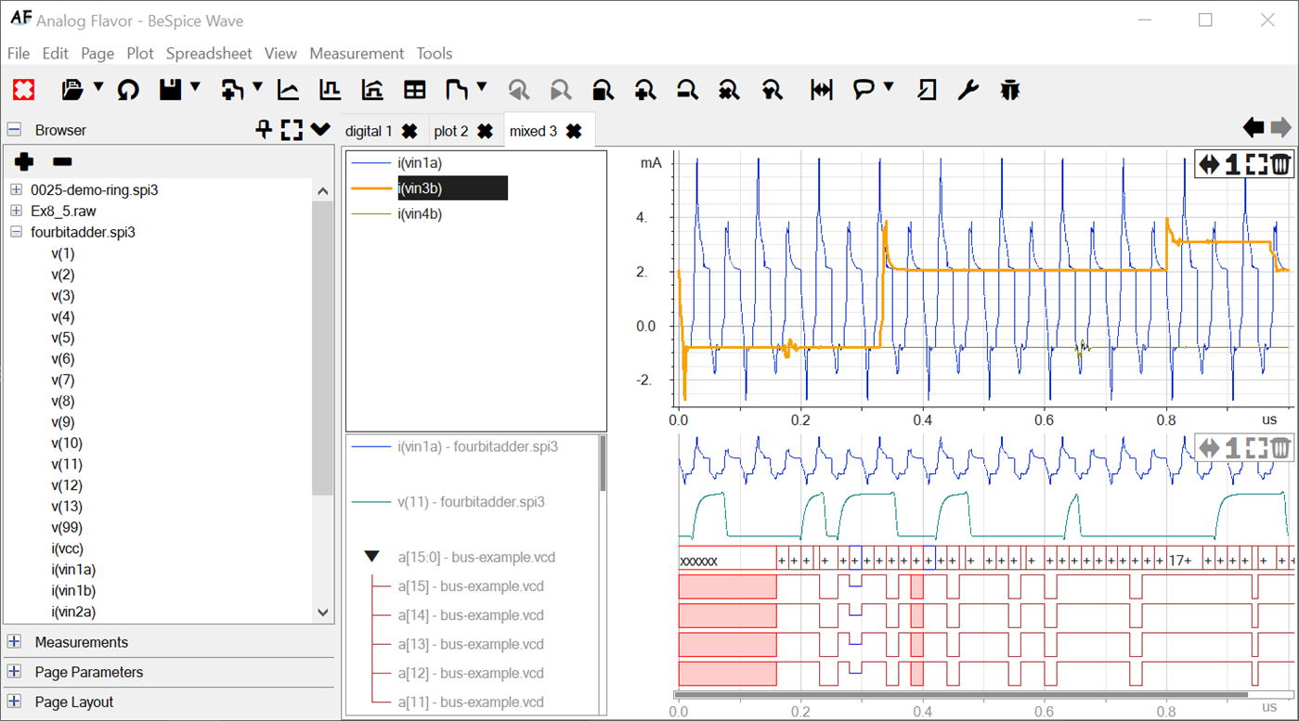The image size is (1299, 721).
Task: Expand the Measurements panel
Action: 14,642
